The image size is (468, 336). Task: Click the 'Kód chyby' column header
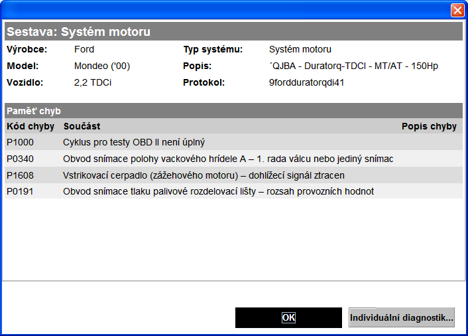click(30, 126)
